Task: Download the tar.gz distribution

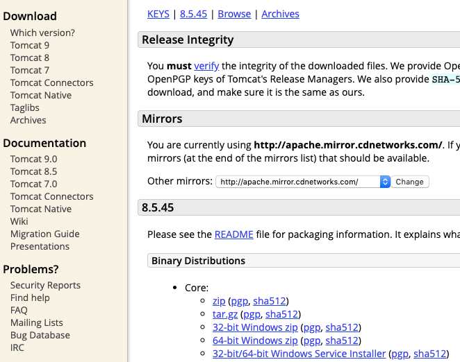Action: tap(225, 314)
